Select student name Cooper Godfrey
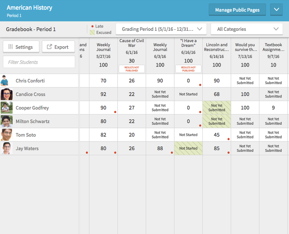 (x=32, y=108)
